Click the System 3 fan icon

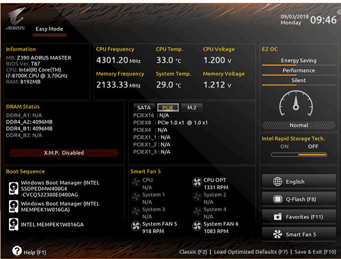click(x=136, y=211)
